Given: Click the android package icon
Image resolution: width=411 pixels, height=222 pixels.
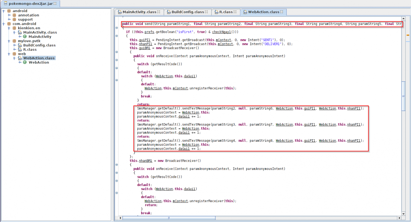Looking at the screenshot, I should pos(9,11).
